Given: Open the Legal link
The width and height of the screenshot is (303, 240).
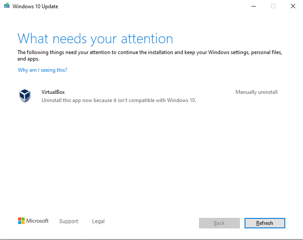Looking at the screenshot, I should (98, 221).
